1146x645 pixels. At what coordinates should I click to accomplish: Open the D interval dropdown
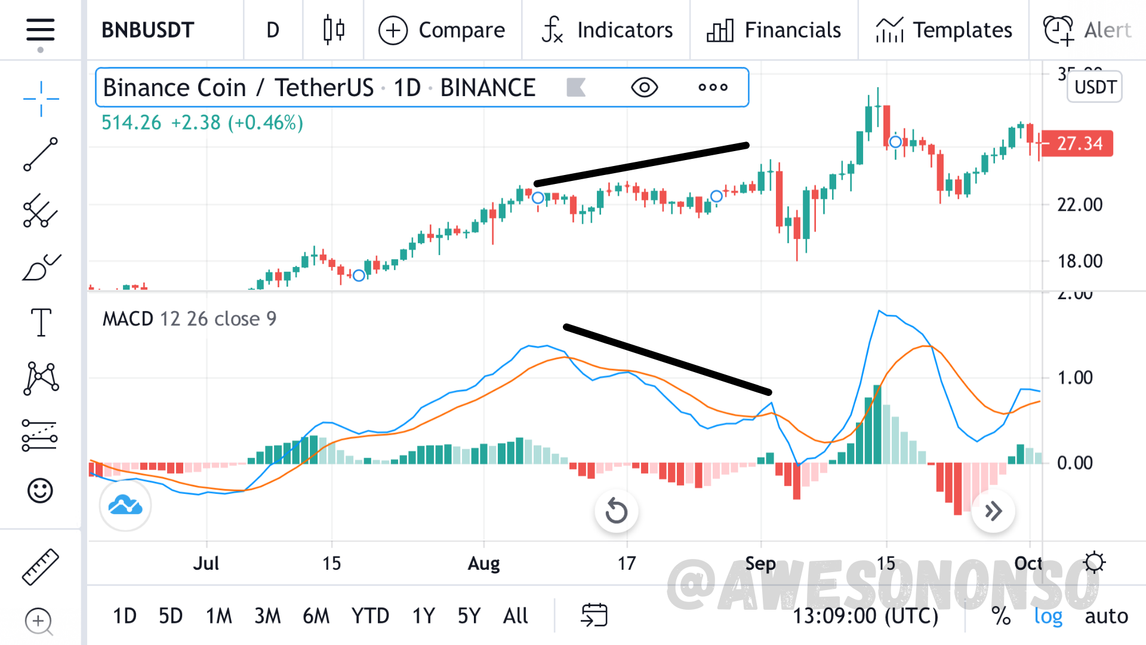[x=273, y=30]
